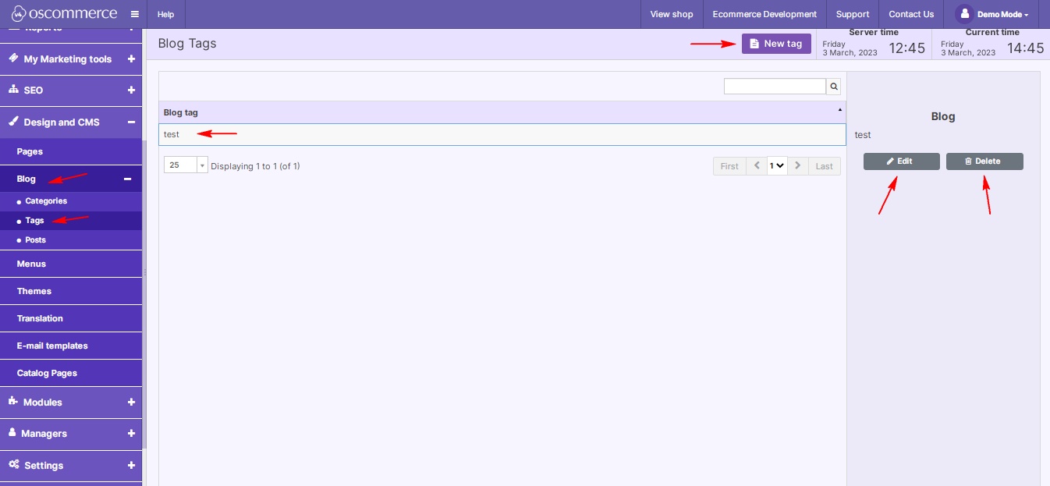The height and width of the screenshot is (486, 1050).
Task: Open the Help link
Action: [166, 14]
